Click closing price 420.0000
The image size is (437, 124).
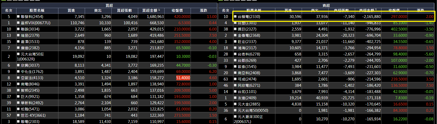(x=182, y=17)
